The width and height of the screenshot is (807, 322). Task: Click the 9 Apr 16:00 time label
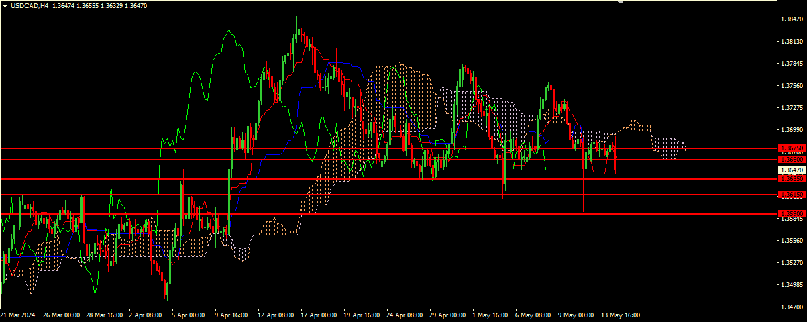pyautogui.click(x=231, y=315)
